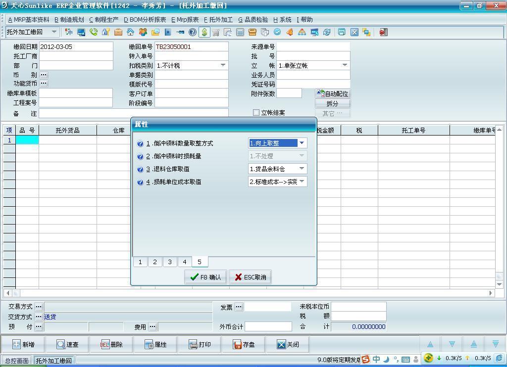This screenshot has height=367, width=507.
Task: Click the shopping cart toolbar icon
Action: pos(216,32)
